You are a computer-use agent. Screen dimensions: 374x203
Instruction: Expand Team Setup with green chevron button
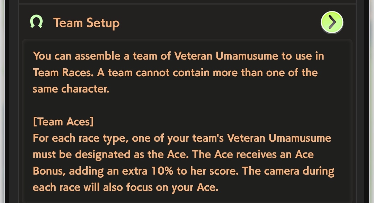[x=332, y=23]
